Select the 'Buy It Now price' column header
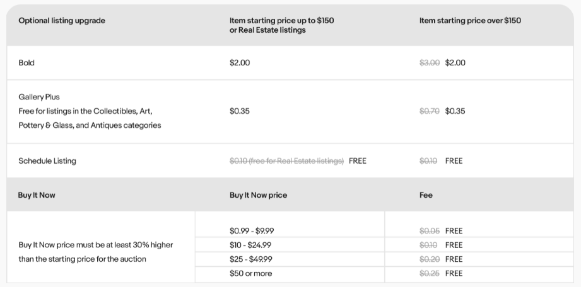Screen dimensions: 581x287 click(x=258, y=195)
